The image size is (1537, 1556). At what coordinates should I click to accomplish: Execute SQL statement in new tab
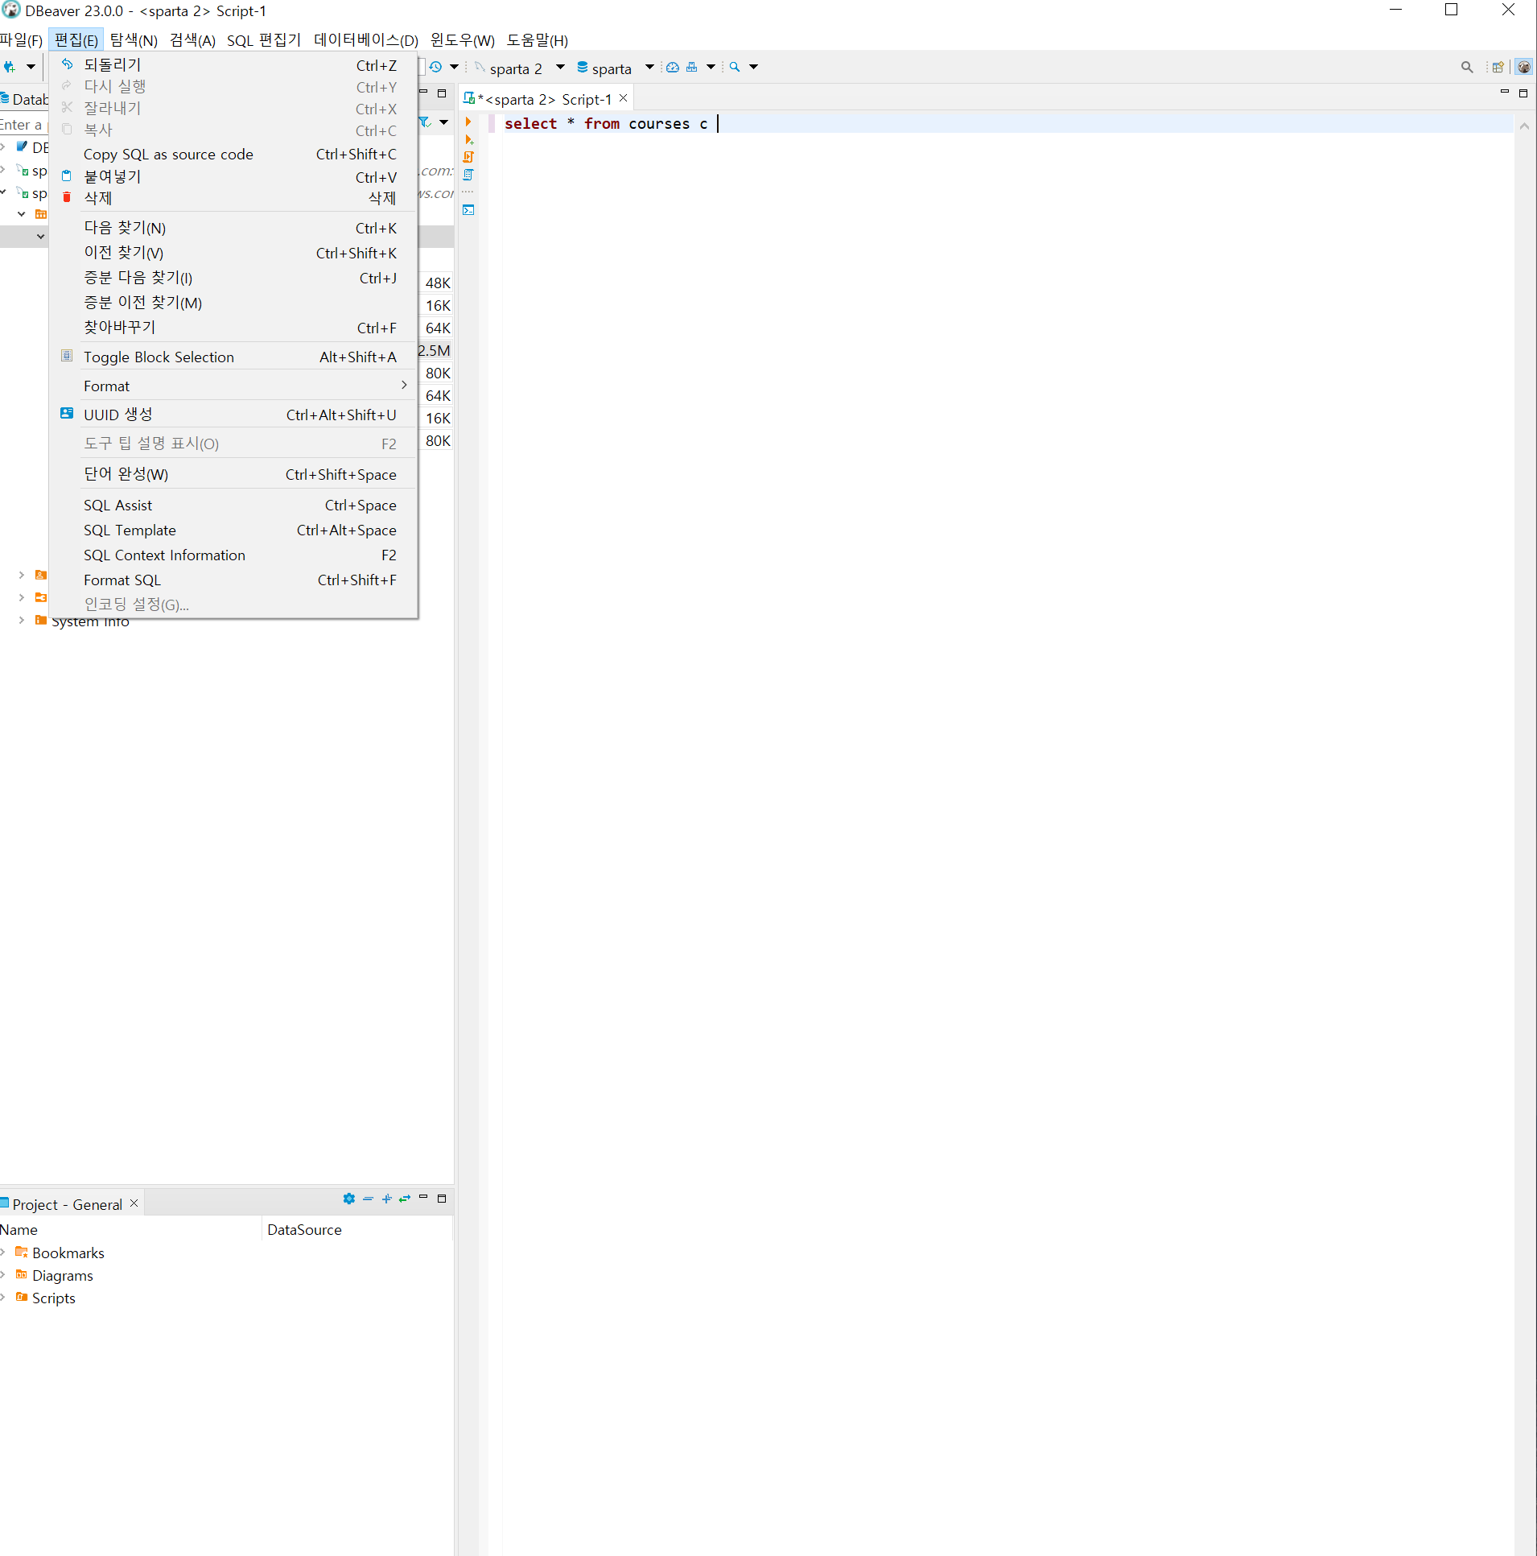click(468, 140)
